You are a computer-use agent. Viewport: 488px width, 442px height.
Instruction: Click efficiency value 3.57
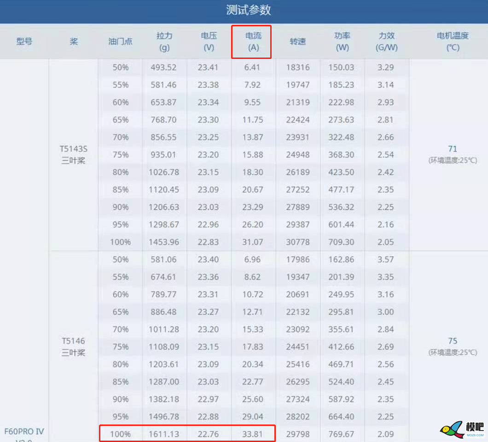(x=386, y=259)
